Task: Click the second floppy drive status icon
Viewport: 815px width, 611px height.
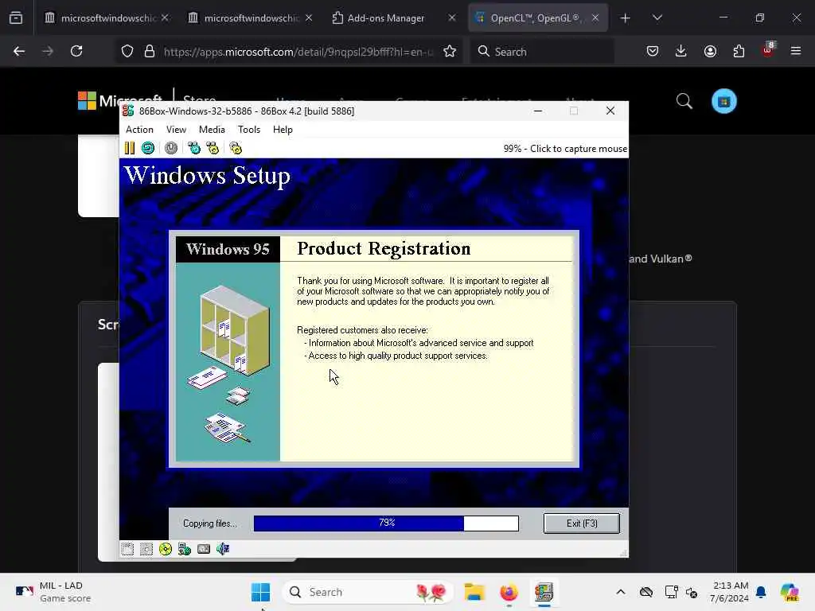Action: point(146,549)
